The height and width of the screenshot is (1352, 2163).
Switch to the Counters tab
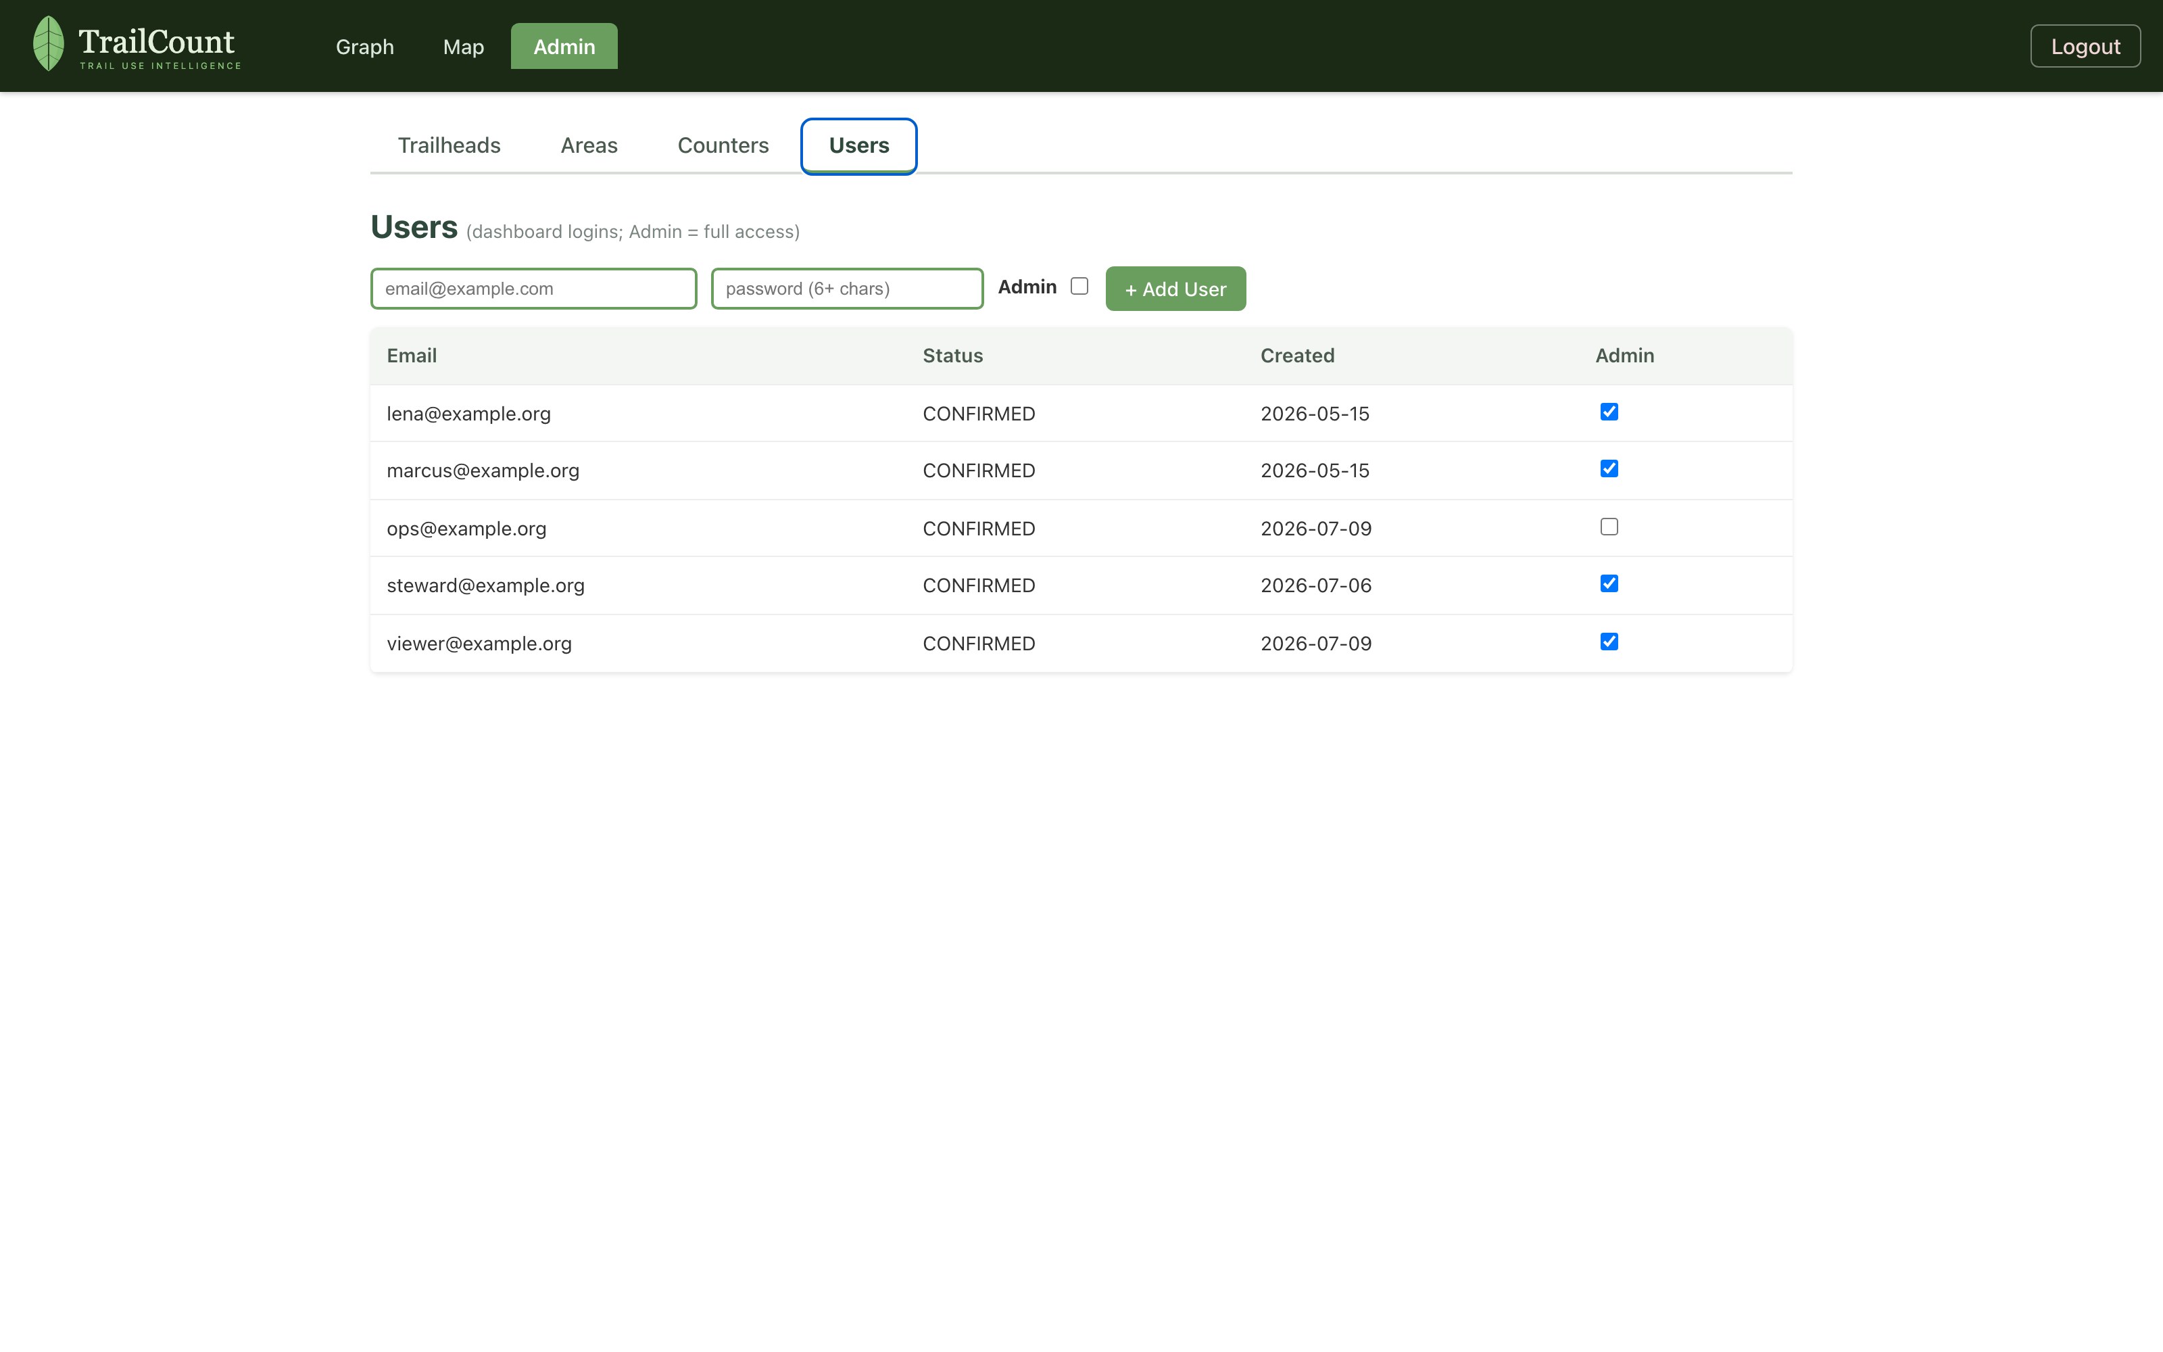(x=723, y=145)
